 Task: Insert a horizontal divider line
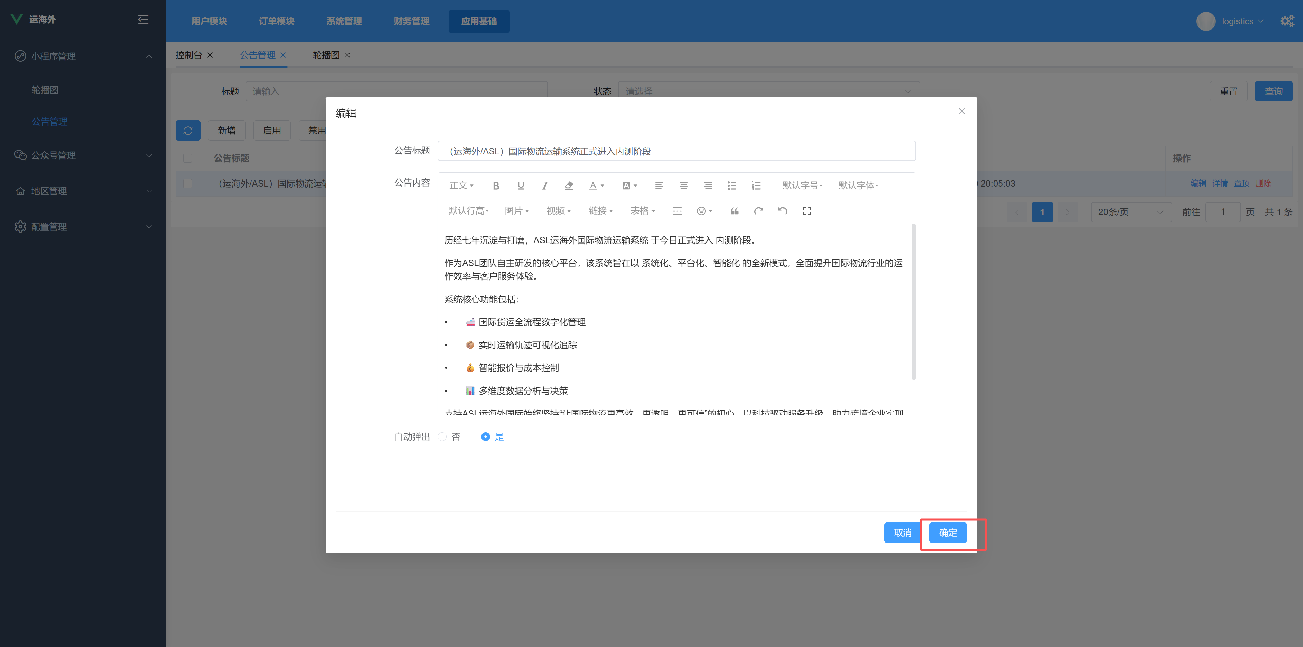677,211
